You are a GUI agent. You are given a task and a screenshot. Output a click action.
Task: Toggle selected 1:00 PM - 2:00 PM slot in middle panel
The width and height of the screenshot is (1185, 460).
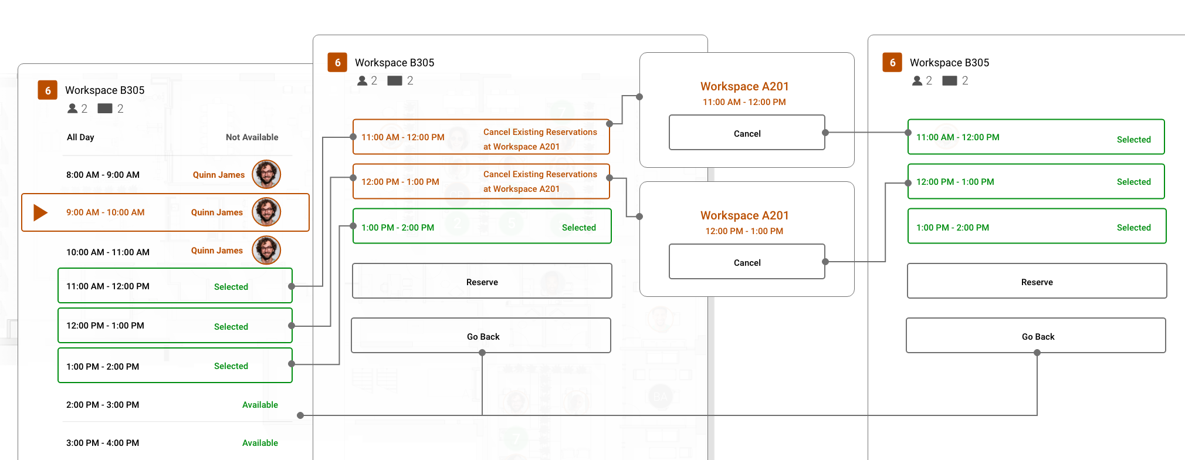(x=482, y=226)
